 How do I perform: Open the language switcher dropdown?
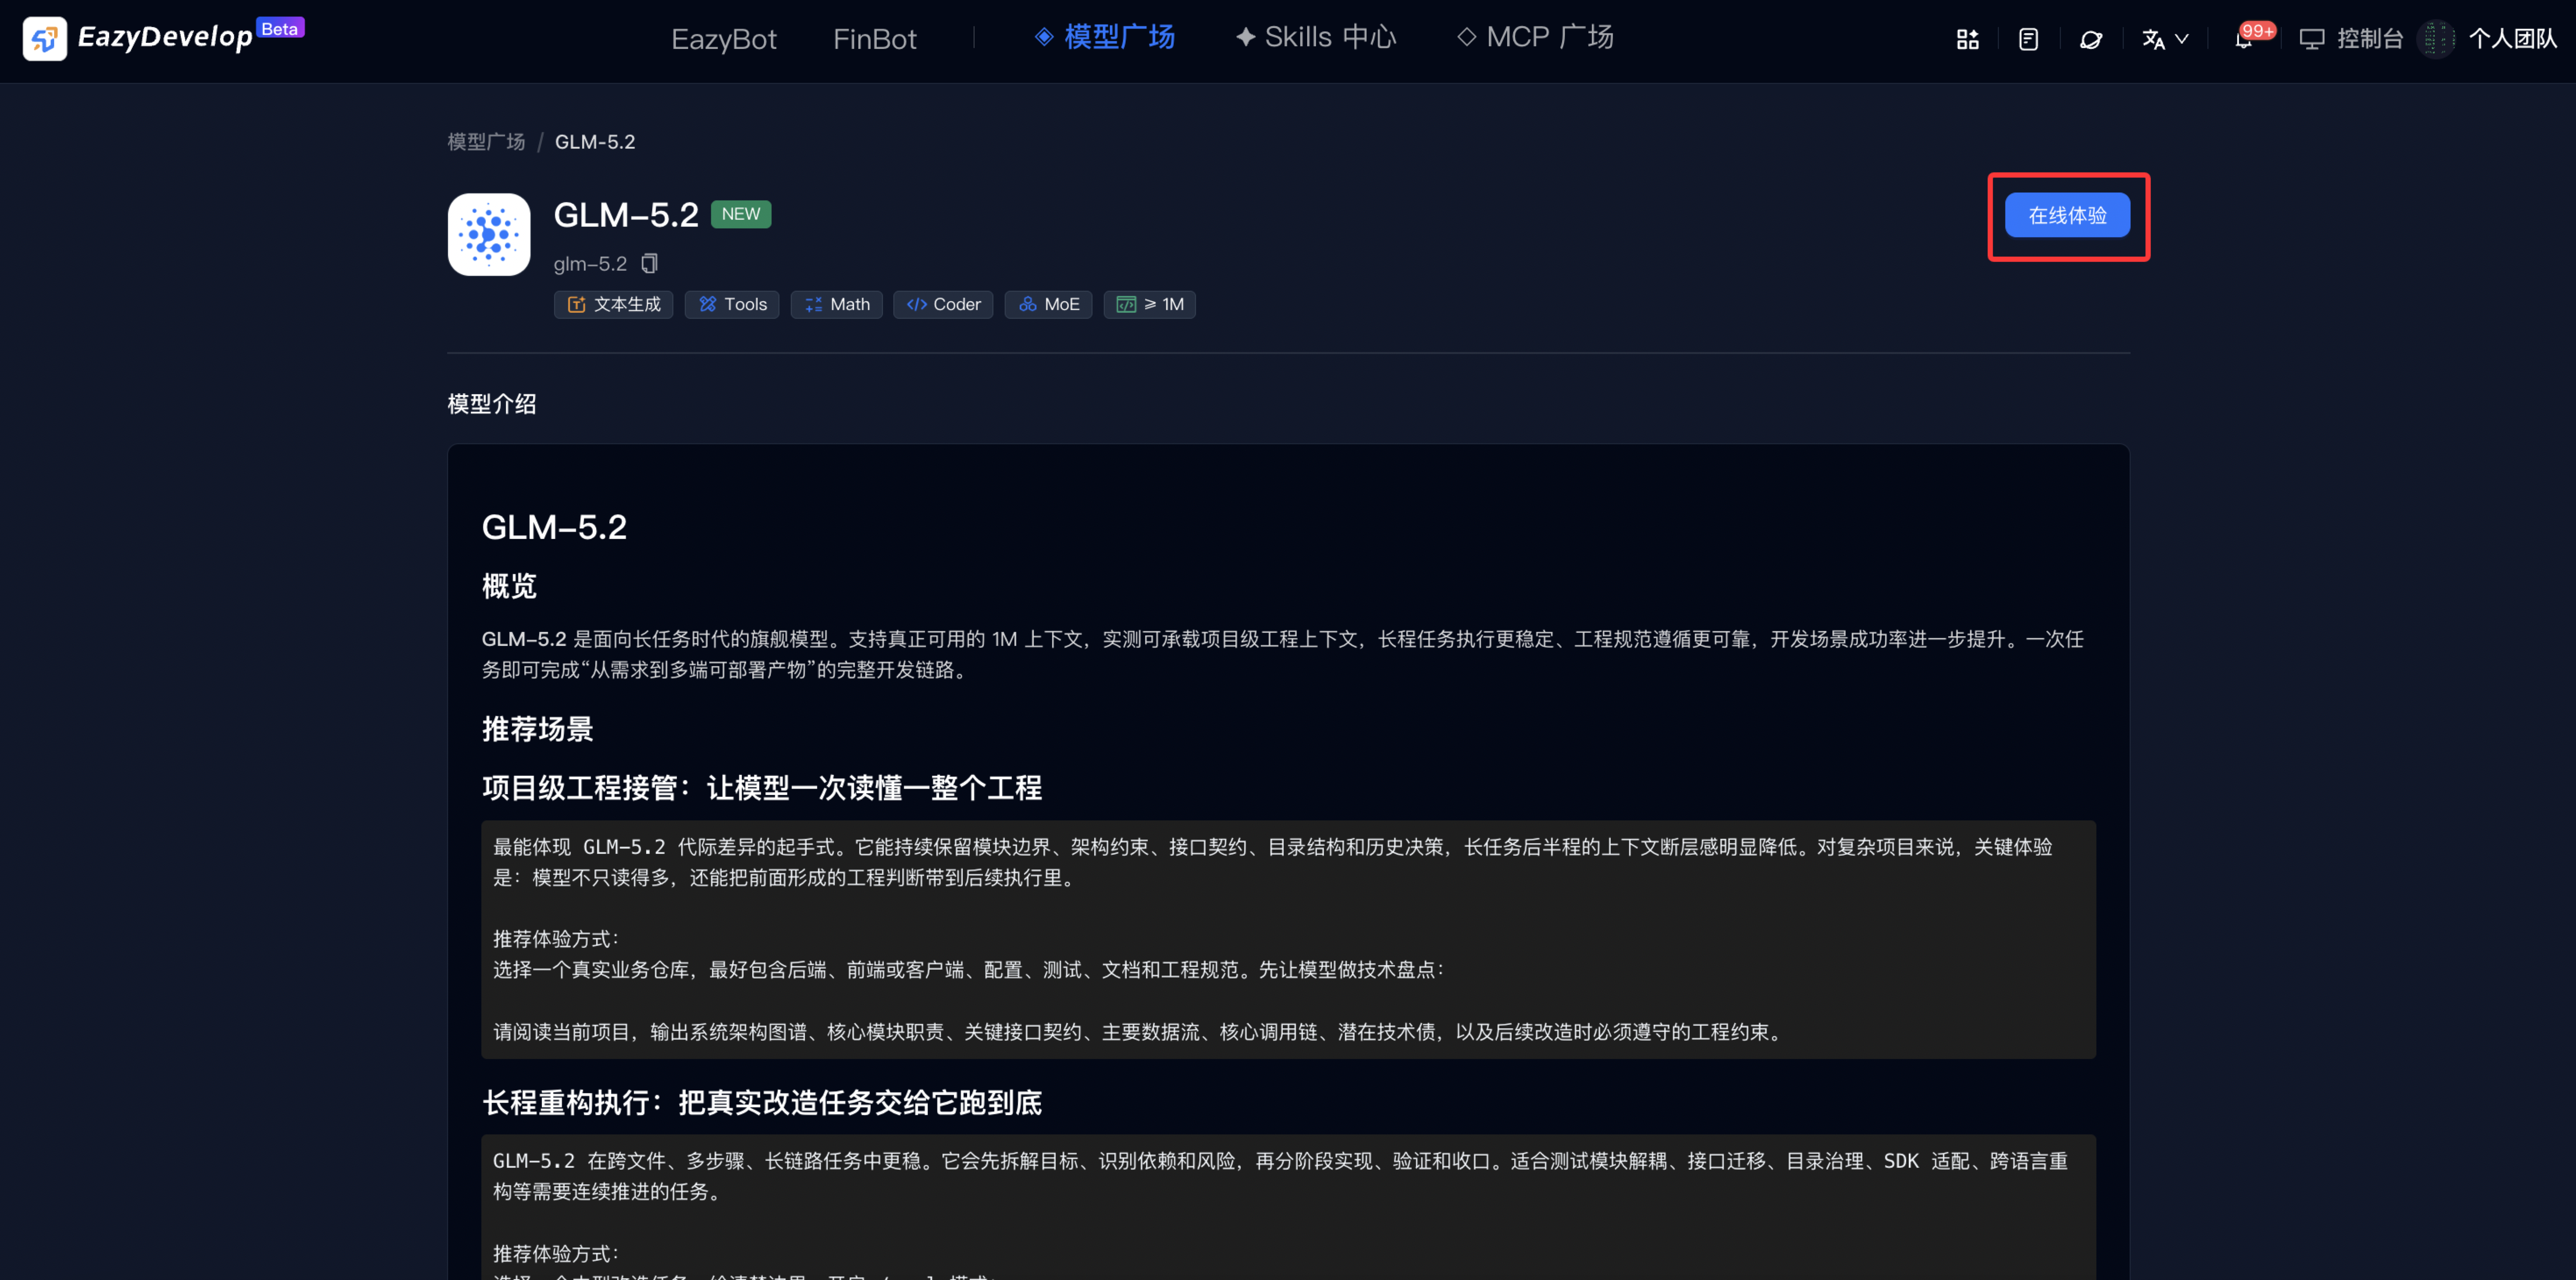pos(2165,39)
